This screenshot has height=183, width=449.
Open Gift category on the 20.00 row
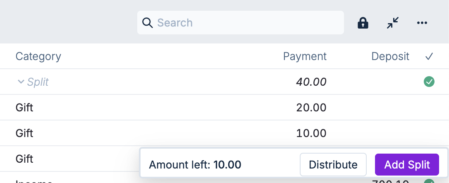point(24,108)
